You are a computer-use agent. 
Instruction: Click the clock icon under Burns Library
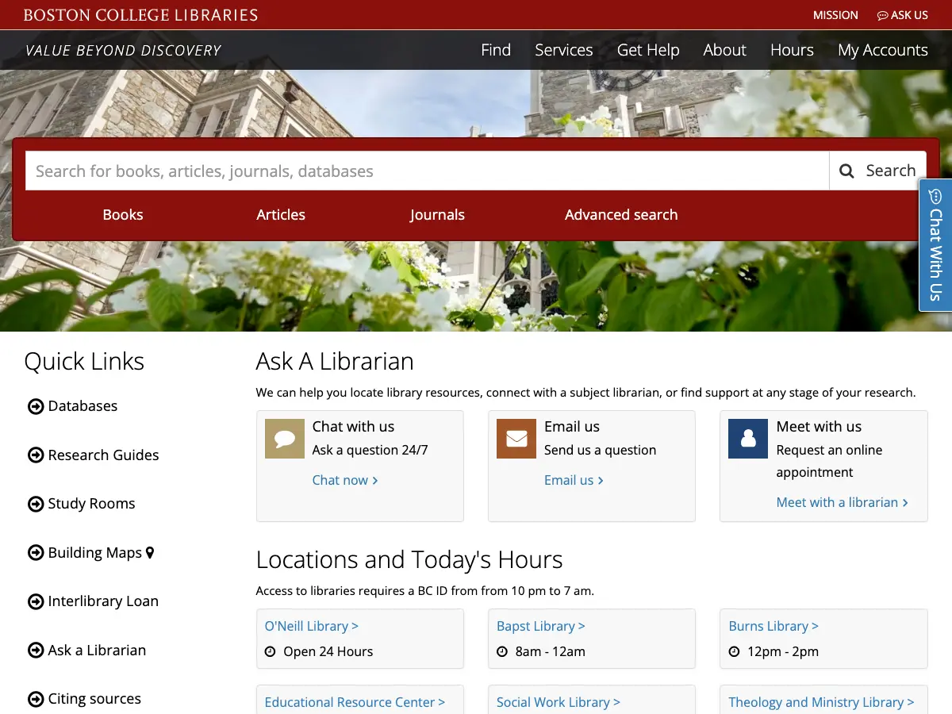734,651
